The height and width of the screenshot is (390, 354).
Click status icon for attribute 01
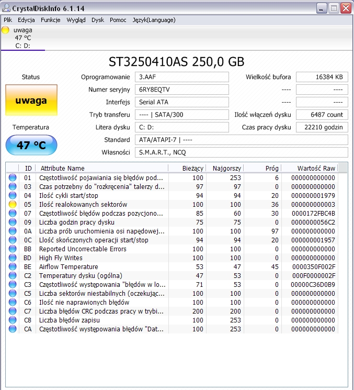click(x=13, y=177)
